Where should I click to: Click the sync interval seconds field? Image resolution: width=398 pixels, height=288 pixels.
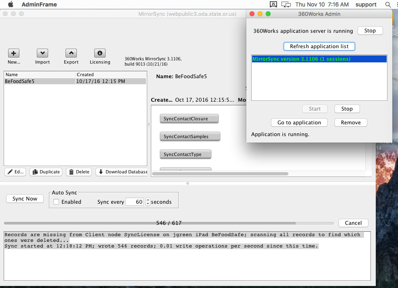(x=135, y=202)
